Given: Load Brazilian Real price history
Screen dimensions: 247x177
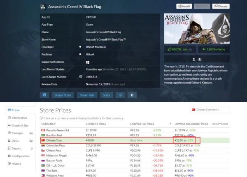Looking at the screenshot, I should (54, 136).
